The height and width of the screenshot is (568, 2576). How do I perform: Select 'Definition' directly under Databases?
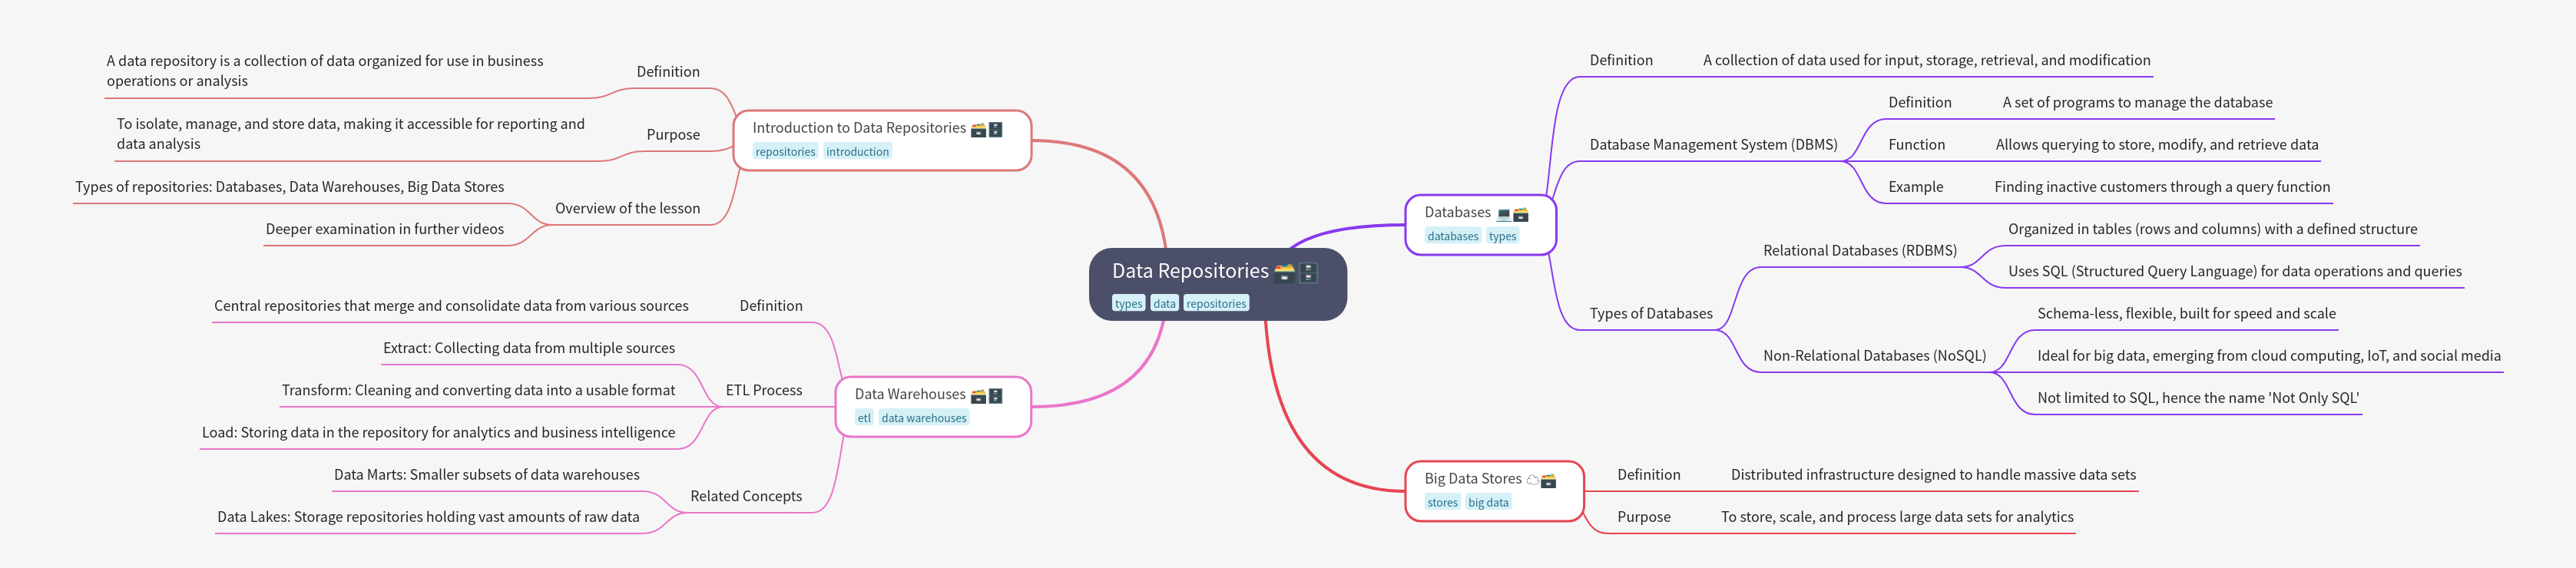click(1621, 61)
